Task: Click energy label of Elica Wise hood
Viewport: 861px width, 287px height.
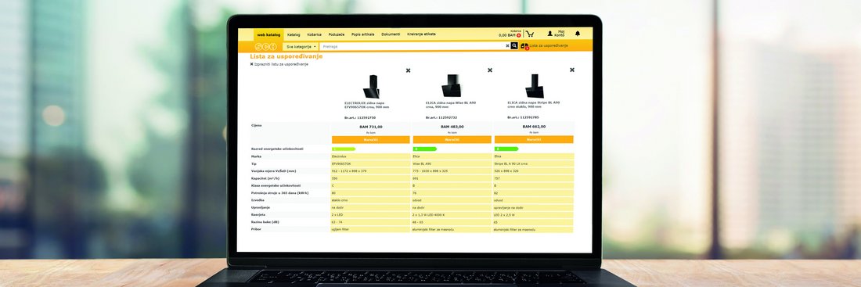Action: pyautogui.click(x=425, y=149)
